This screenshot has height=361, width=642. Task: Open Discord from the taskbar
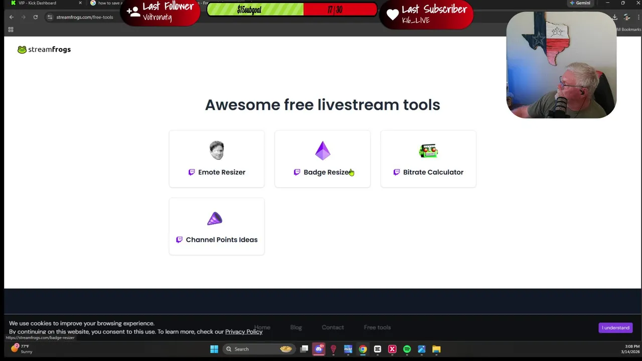319,349
